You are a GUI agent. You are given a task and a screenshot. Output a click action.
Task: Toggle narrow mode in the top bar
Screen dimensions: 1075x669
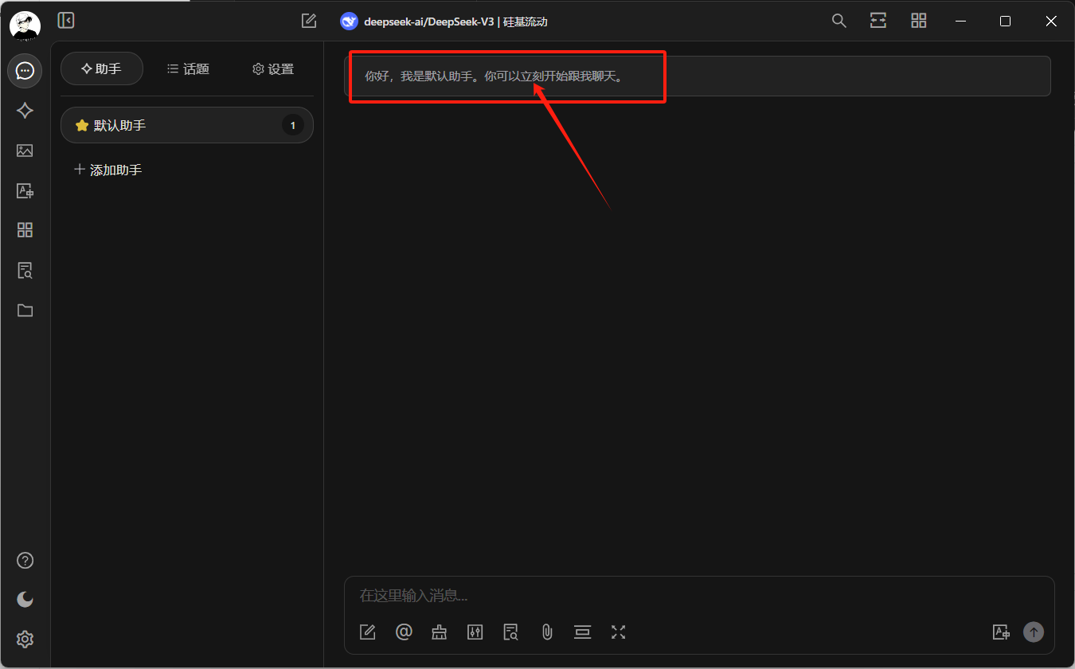[x=878, y=21]
